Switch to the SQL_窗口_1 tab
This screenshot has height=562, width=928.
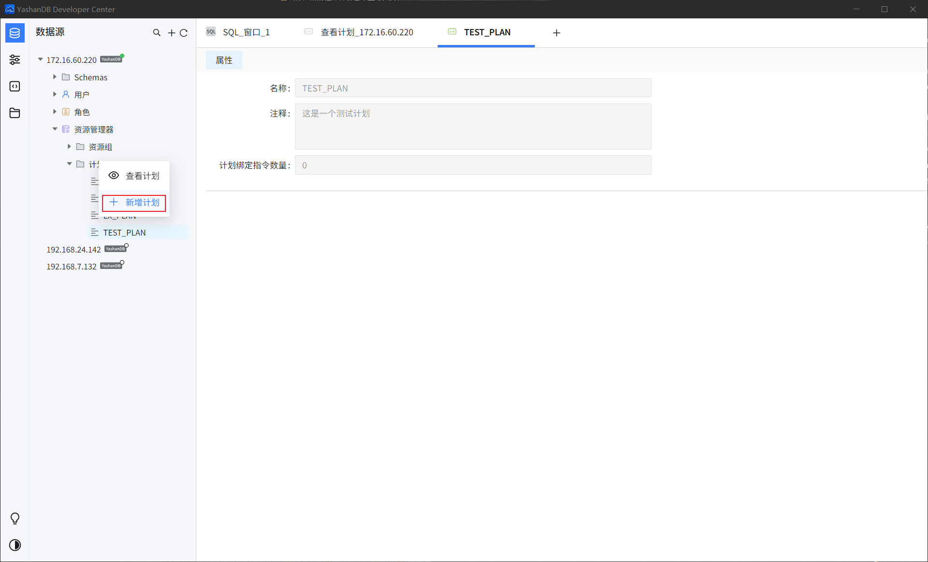click(246, 32)
